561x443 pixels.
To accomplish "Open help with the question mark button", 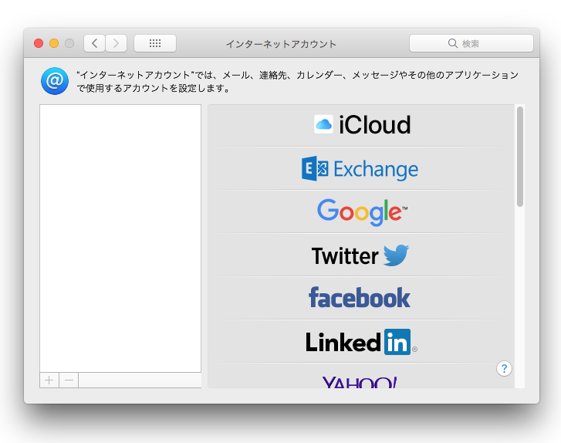I will 504,368.
